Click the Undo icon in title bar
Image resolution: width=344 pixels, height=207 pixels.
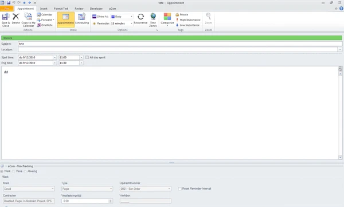click(x=14, y=3)
